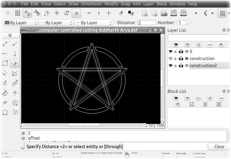This screenshot has width=231, height=159.
Task: Enable restrict vertical option
Action: coord(99,13)
